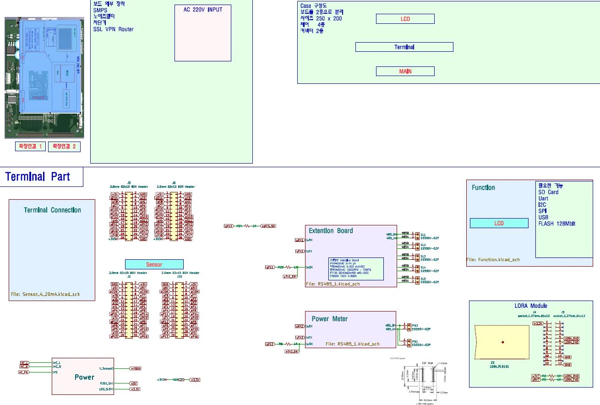Select the SSL VPN Router text

tap(114, 29)
